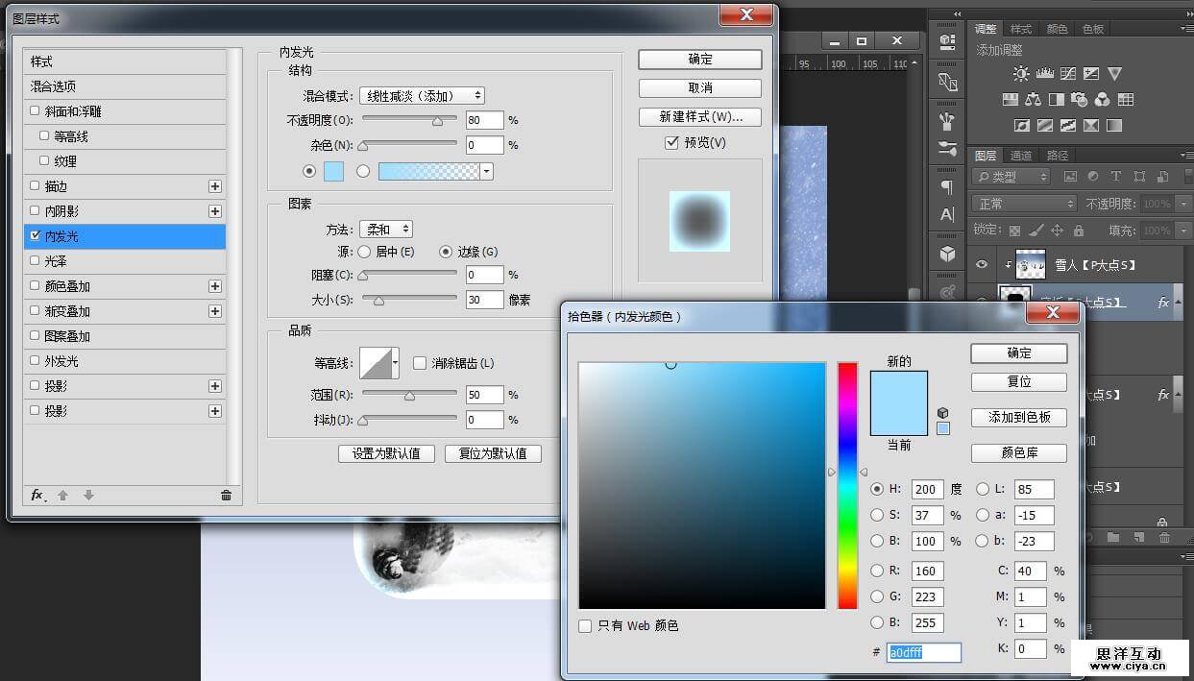Open the 混合模式 blend mode dropdown

click(421, 95)
